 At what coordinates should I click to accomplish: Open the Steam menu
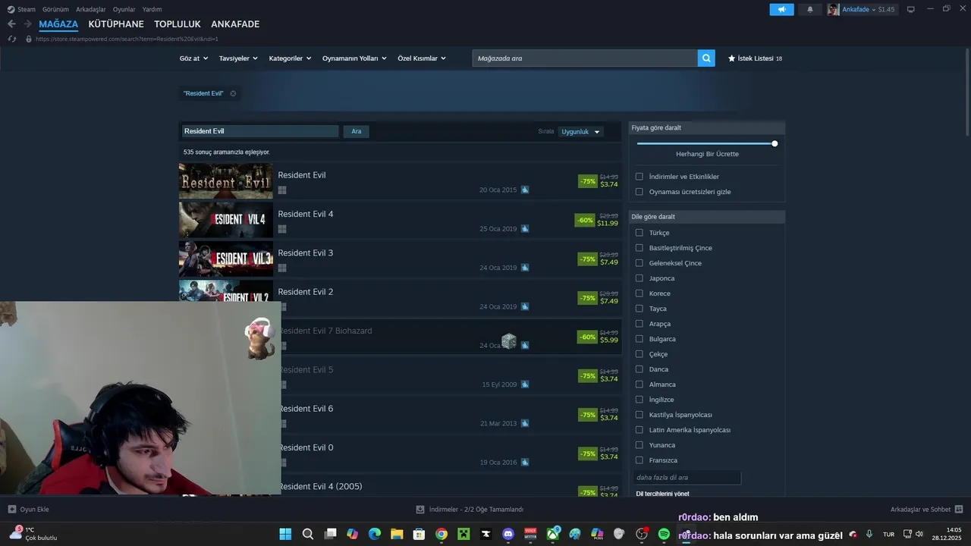pos(21,9)
